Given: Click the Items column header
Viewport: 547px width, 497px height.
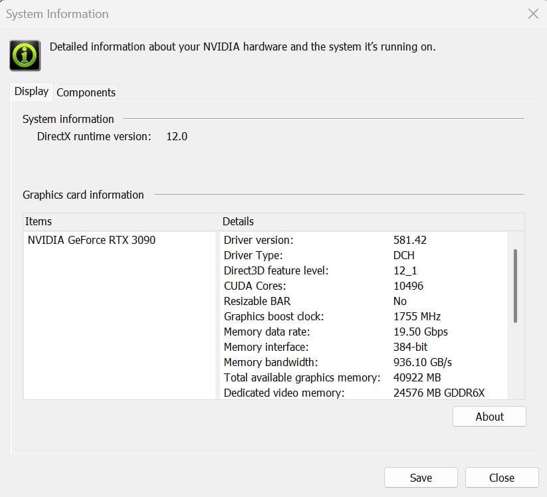Looking at the screenshot, I should coord(39,221).
